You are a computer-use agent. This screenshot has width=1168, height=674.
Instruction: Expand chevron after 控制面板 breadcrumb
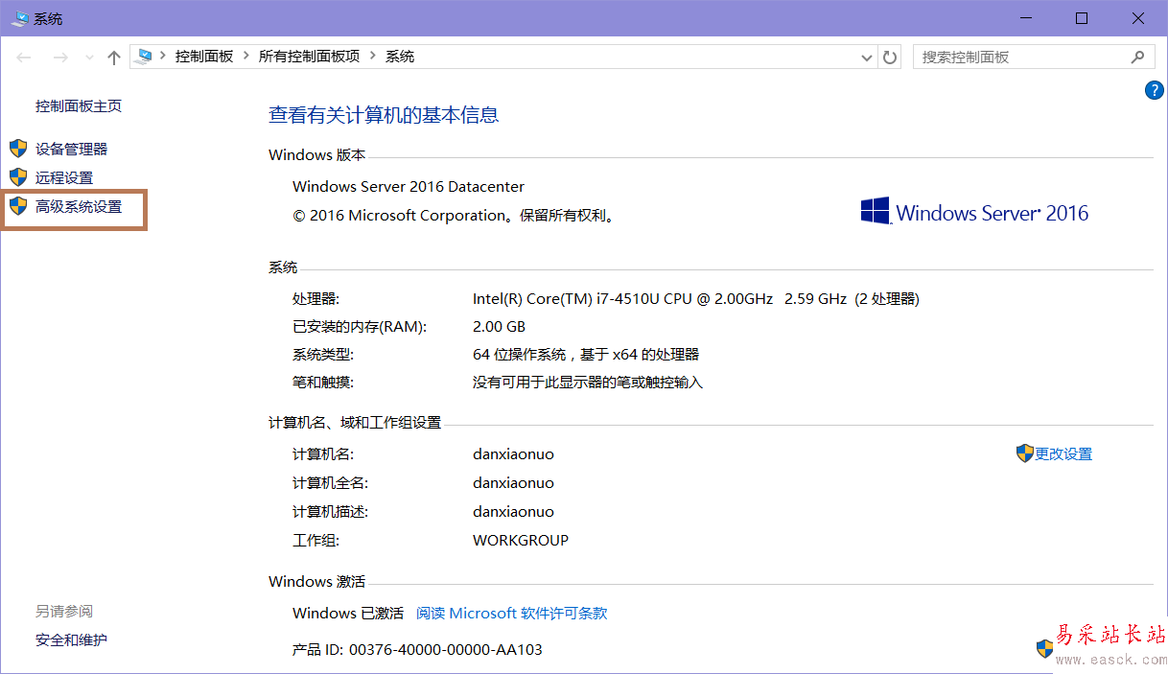pyautogui.click(x=246, y=57)
